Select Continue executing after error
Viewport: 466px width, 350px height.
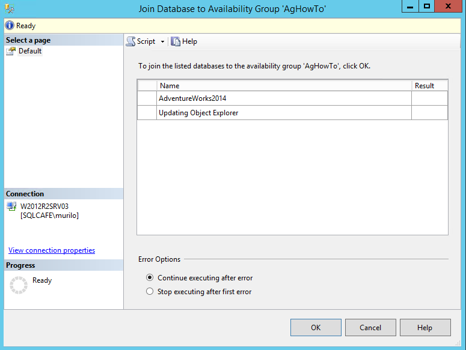pos(150,278)
